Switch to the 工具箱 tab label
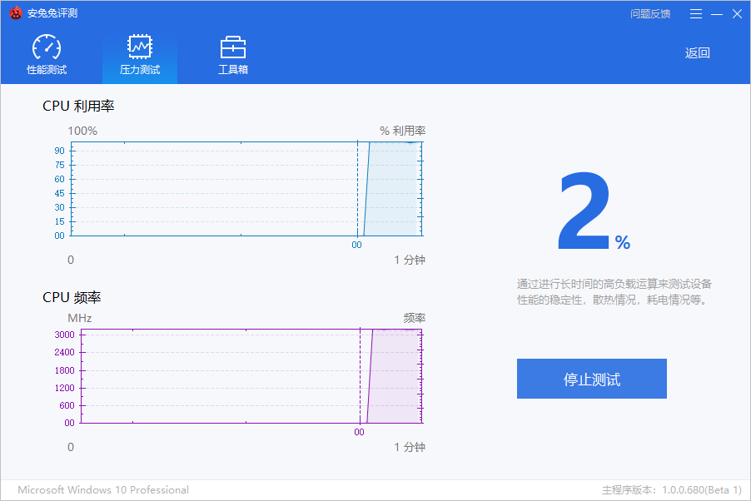The height and width of the screenshot is (501, 751). click(x=233, y=70)
